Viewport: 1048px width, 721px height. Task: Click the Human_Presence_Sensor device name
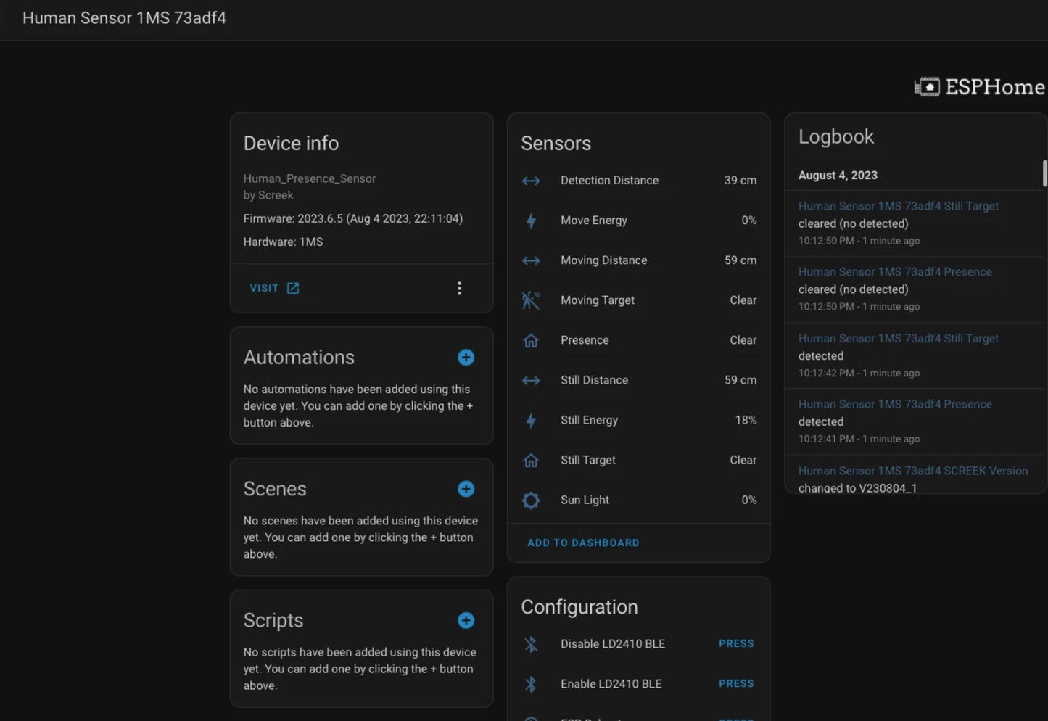[x=310, y=178]
